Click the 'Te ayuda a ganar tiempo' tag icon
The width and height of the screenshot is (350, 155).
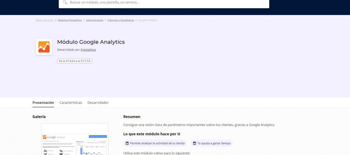(194, 143)
